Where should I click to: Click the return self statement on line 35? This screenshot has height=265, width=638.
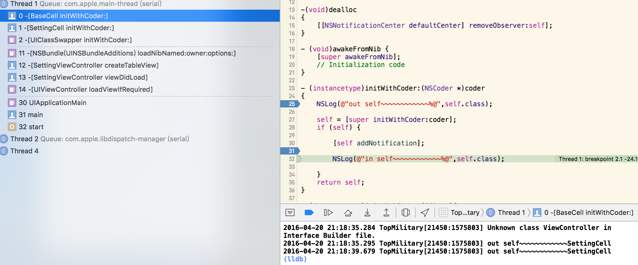(x=341, y=182)
